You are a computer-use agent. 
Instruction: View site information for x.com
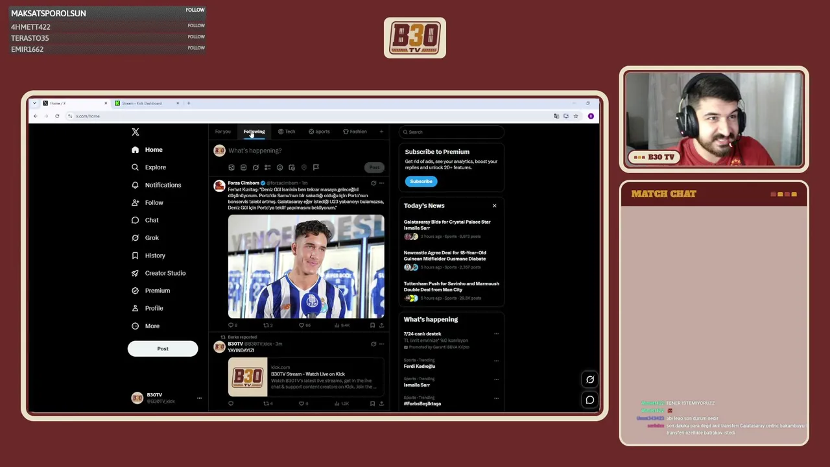pos(70,116)
